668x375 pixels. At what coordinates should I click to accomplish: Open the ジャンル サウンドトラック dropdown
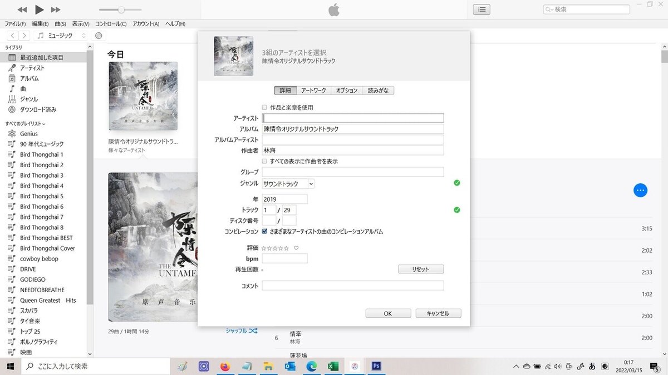288,183
